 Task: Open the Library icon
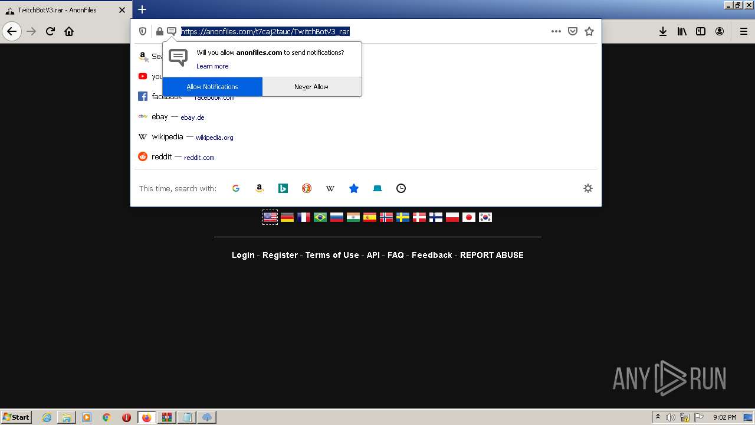point(682,31)
